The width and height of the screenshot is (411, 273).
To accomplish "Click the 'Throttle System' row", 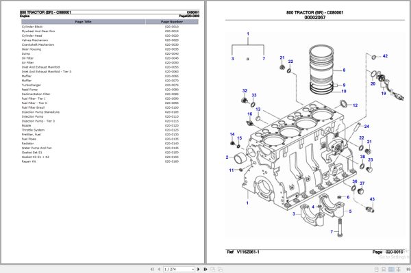I will point(110,130).
